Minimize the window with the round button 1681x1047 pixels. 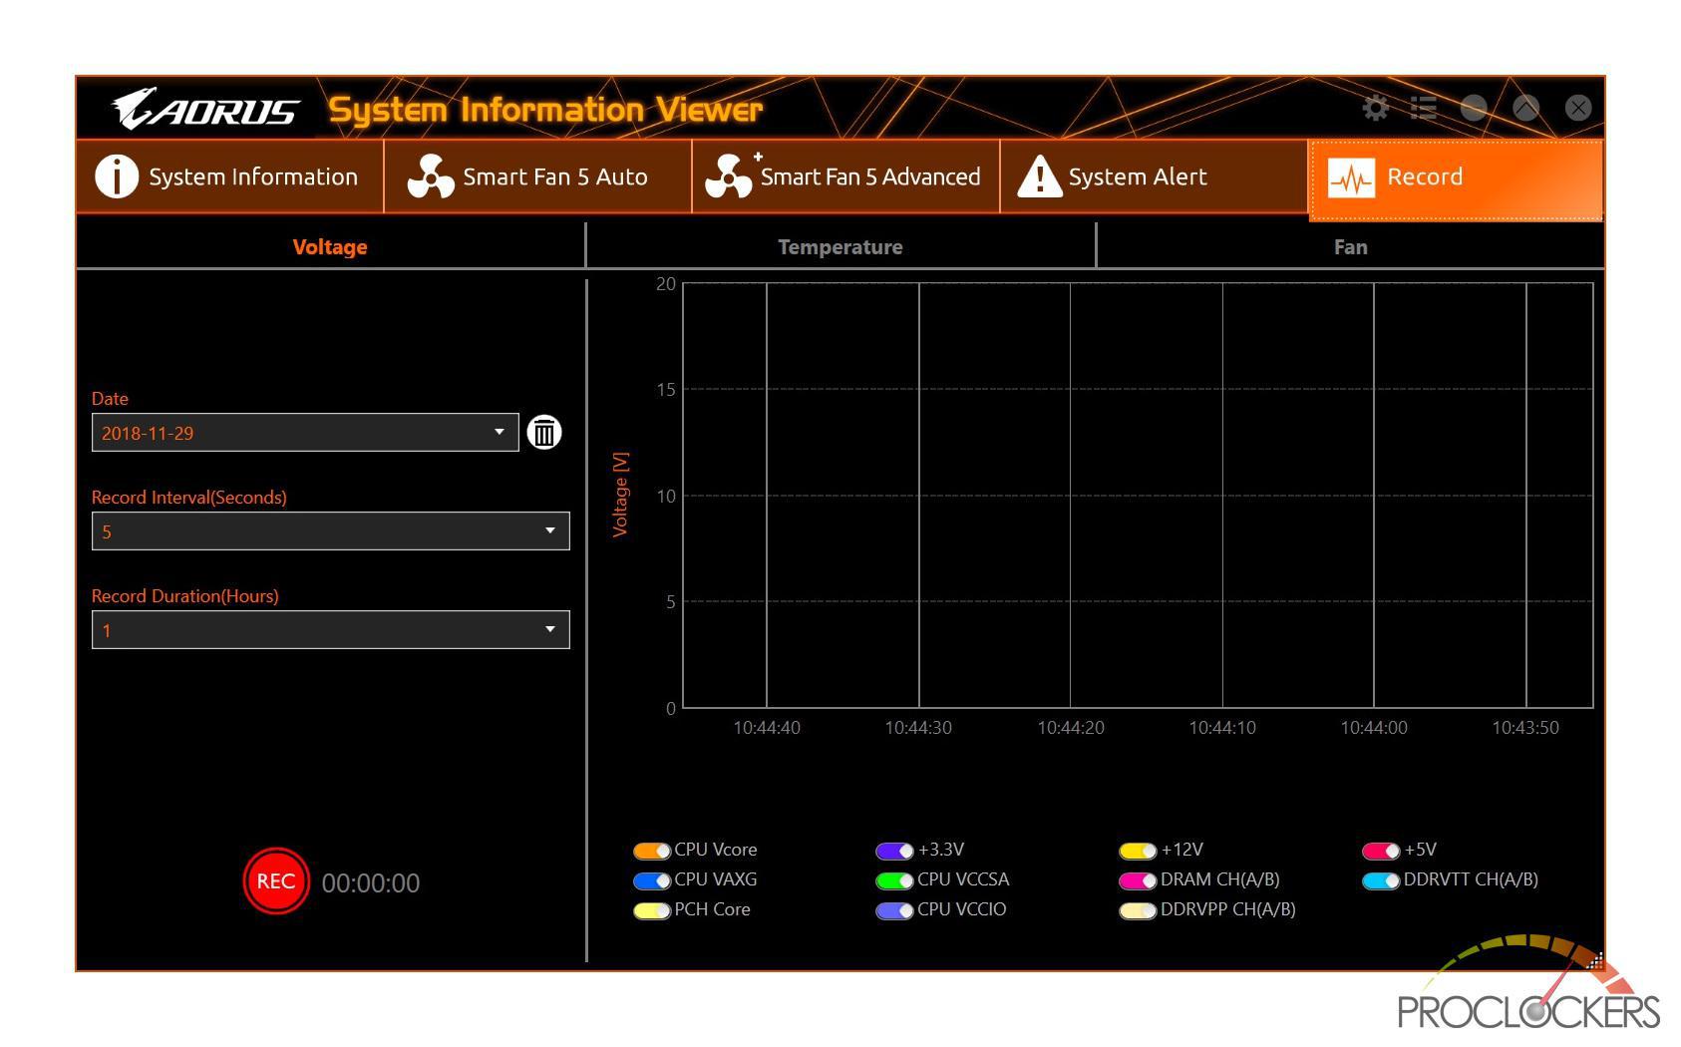click(x=1474, y=108)
